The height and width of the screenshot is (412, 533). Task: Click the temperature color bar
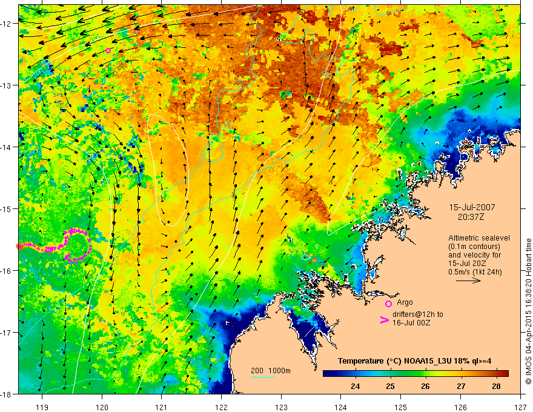tap(415, 373)
